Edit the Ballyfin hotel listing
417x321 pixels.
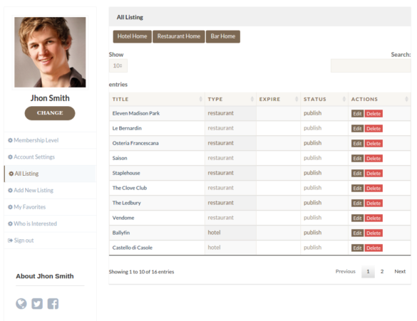pyautogui.click(x=357, y=233)
